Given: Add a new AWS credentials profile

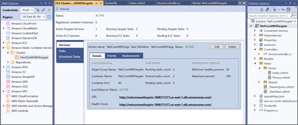Looking at the screenshot, I should (38, 10).
